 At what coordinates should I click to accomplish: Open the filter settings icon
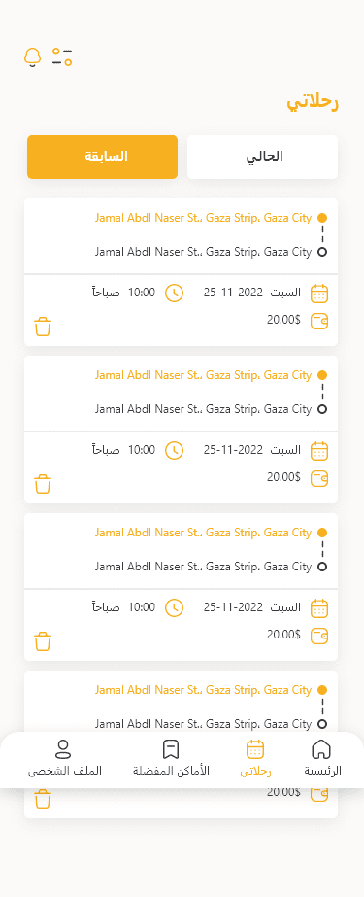click(x=62, y=56)
